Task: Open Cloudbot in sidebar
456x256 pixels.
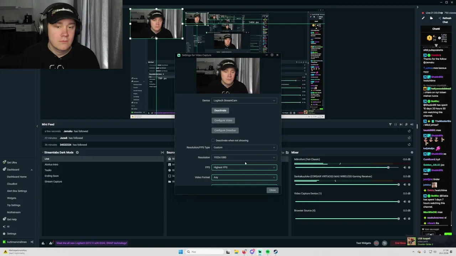Action: tap(12, 184)
